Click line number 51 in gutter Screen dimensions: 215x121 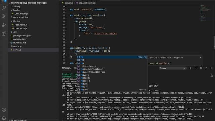tap(64, 15)
